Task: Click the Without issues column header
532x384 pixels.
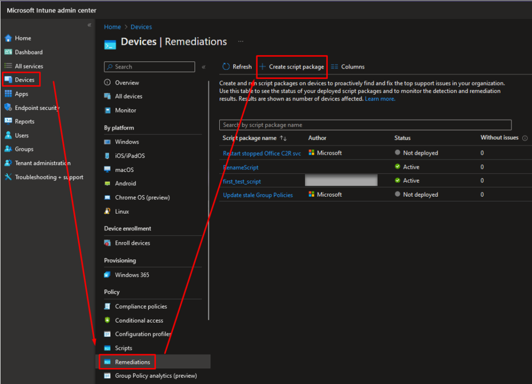Action: click(499, 138)
